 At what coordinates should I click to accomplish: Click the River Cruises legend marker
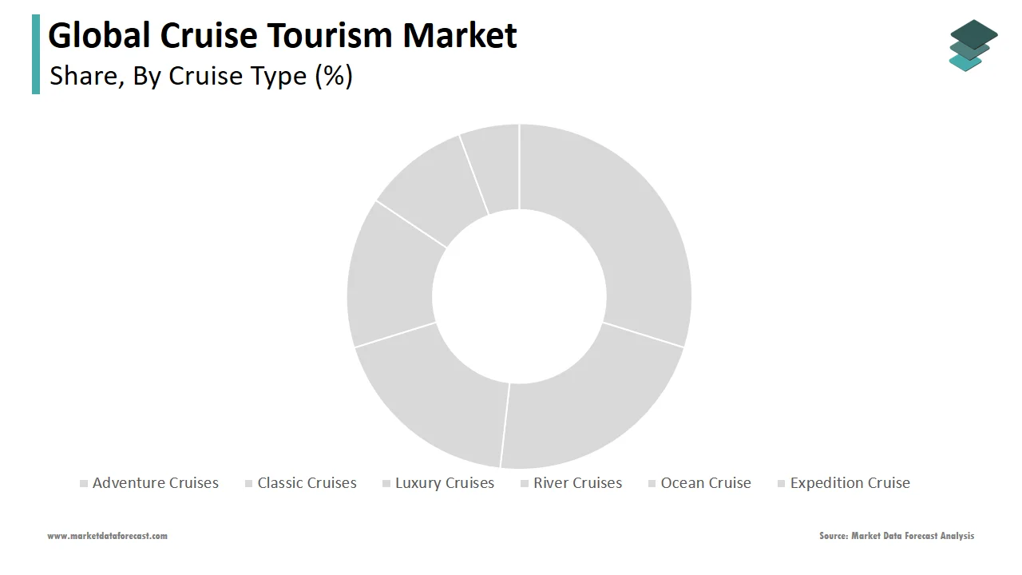point(525,484)
